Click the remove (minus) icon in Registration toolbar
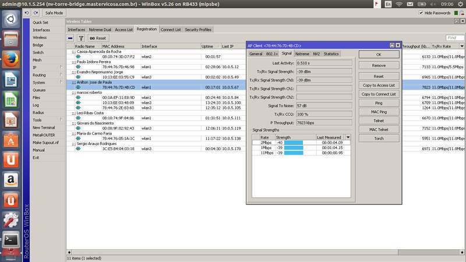 click(70, 38)
